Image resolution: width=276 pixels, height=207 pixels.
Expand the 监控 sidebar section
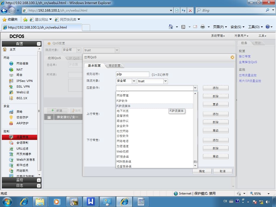tap(39, 180)
